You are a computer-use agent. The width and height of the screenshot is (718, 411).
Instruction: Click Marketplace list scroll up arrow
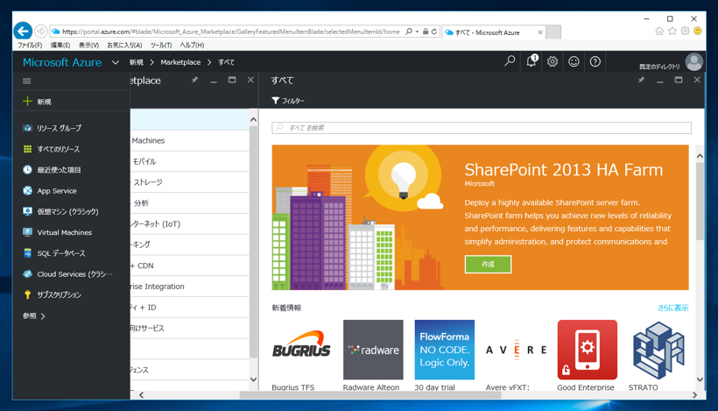tap(253, 119)
